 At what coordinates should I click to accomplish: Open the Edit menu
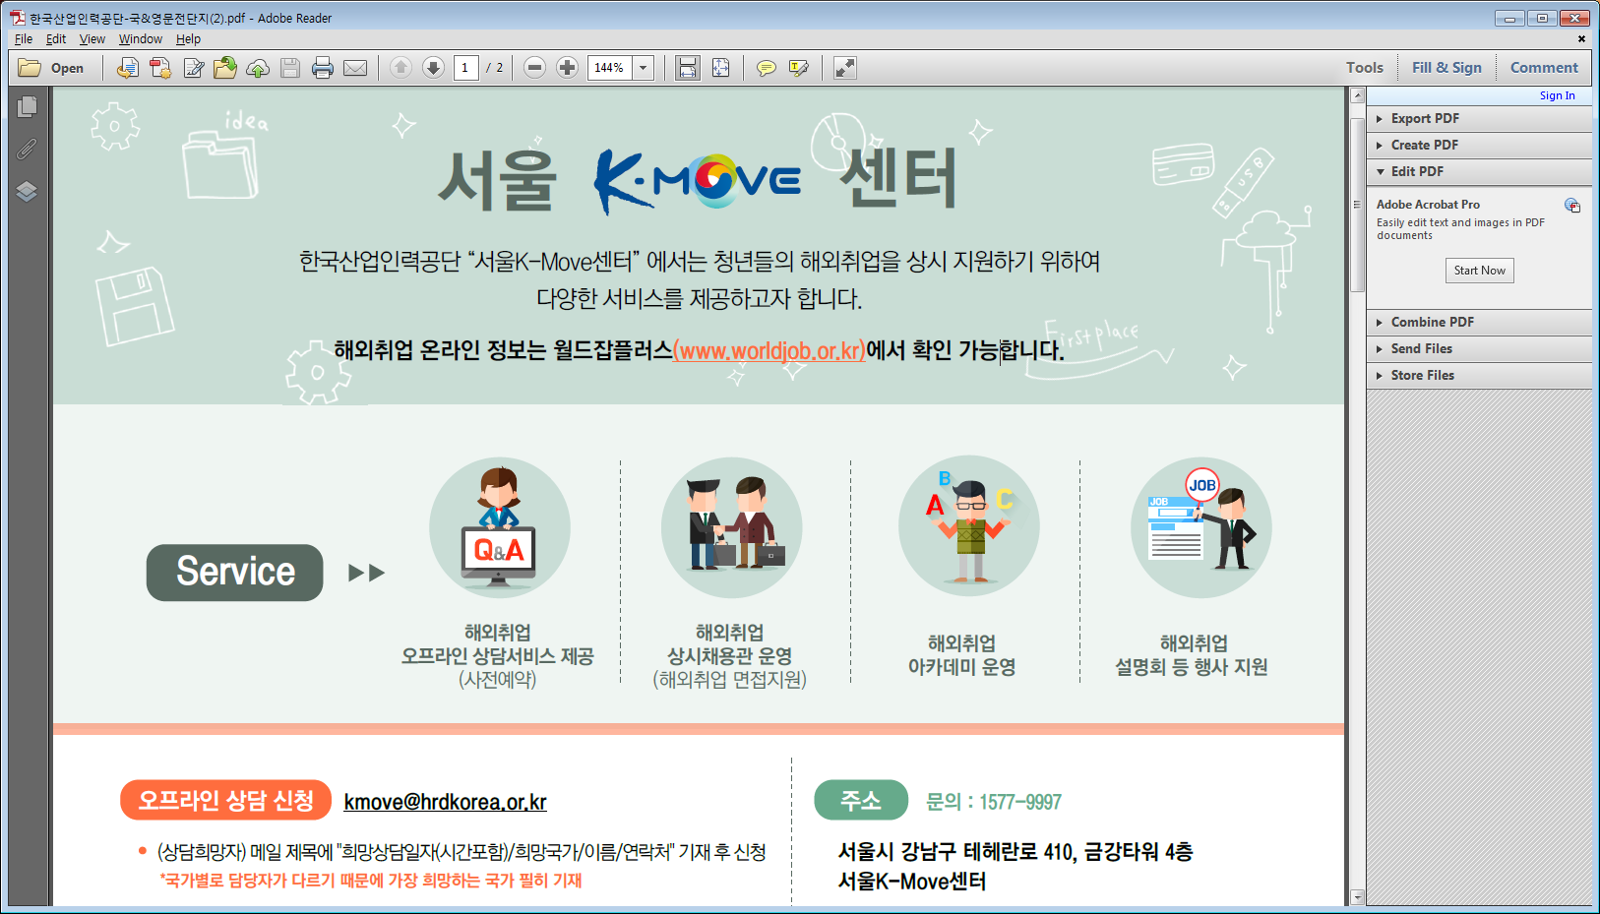[x=56, y=39]
